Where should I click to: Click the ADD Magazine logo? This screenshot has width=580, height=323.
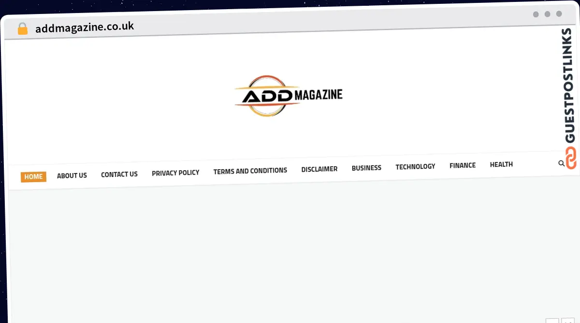pos(289,95)
